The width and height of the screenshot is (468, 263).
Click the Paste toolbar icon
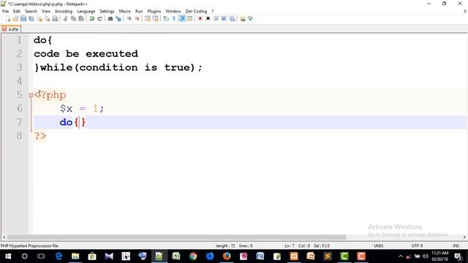(x=81, y=19)
